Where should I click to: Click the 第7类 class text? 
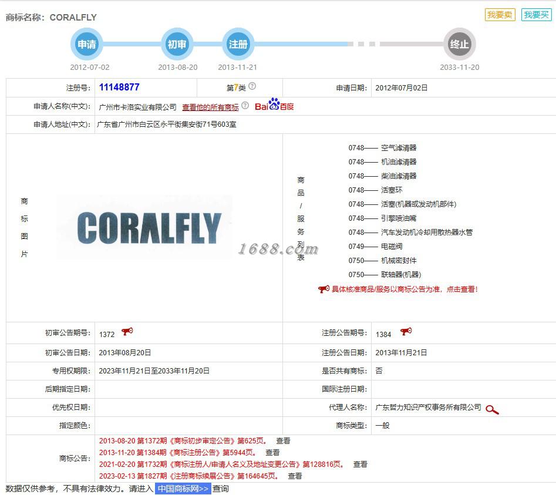point(236,87)
